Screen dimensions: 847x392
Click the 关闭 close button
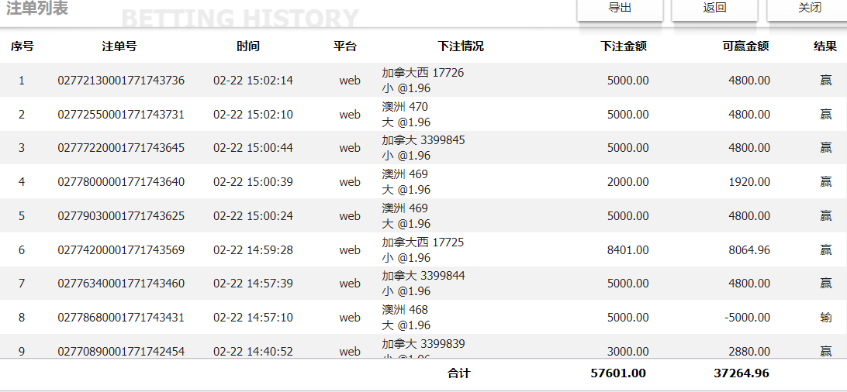tap(809, 9)
